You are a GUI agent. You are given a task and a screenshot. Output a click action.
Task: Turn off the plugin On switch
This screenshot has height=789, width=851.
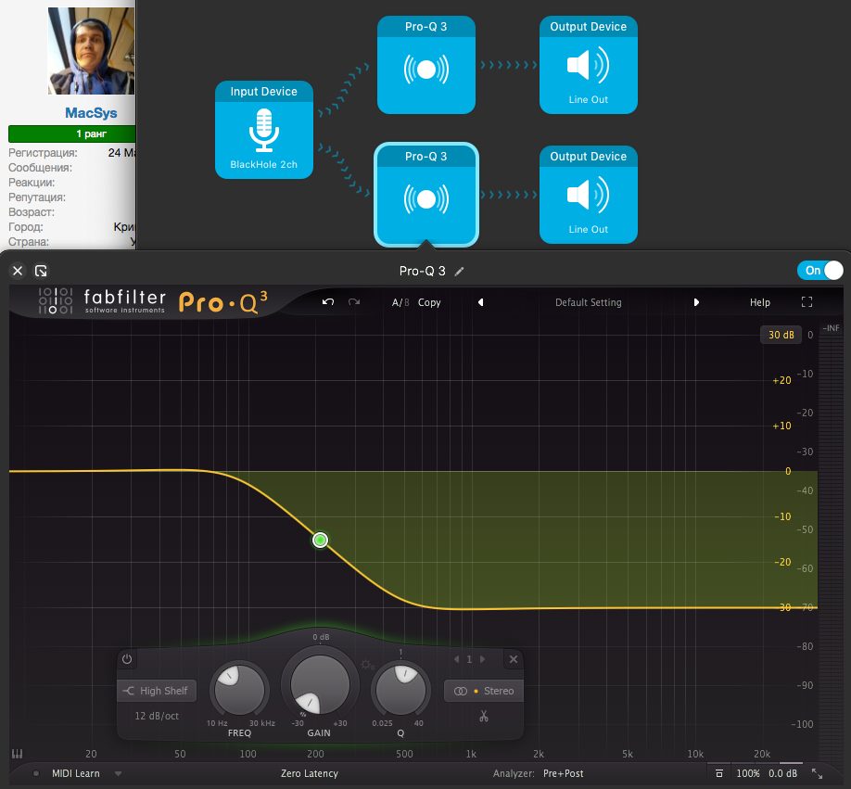click(820, 270)
